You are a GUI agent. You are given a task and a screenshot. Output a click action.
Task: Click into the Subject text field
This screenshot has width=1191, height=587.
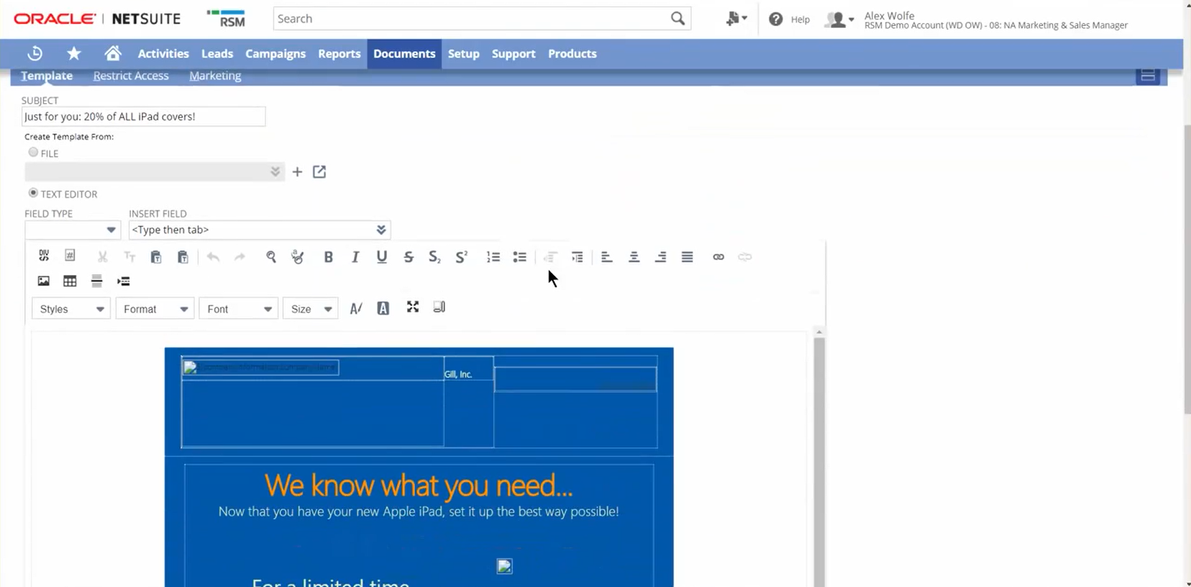[144, 117]
